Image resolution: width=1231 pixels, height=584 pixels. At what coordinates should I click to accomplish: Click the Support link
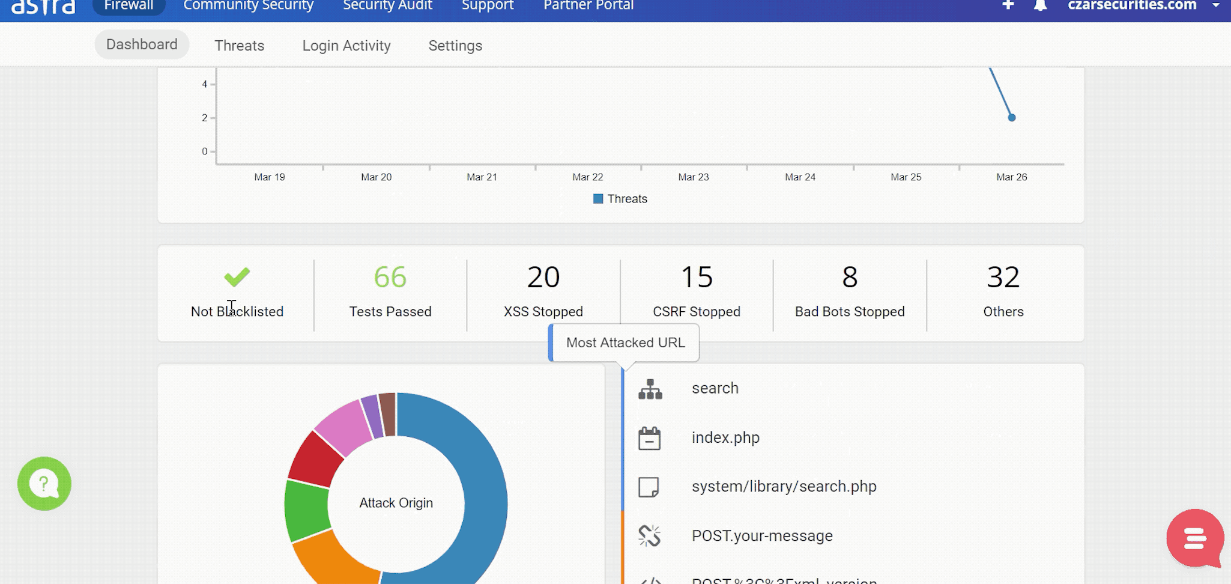tap(487, 6)
